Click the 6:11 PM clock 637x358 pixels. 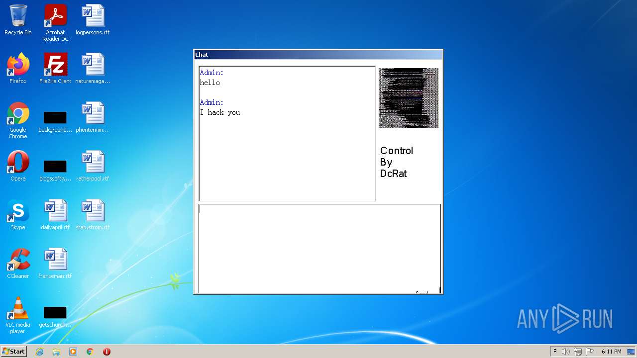[x=611, y=352]
